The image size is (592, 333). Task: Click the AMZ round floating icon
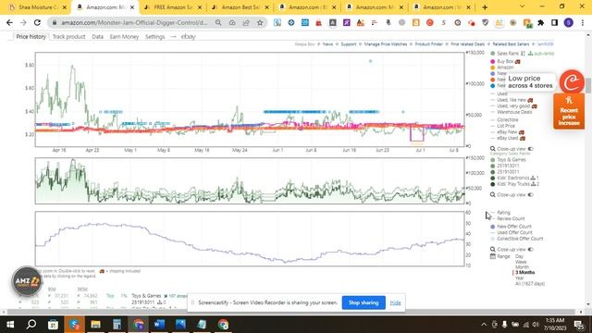[27, 281]
